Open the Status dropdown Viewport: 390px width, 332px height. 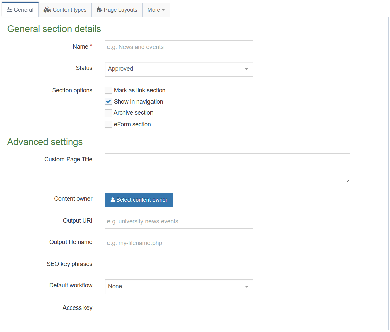(179, 69)
